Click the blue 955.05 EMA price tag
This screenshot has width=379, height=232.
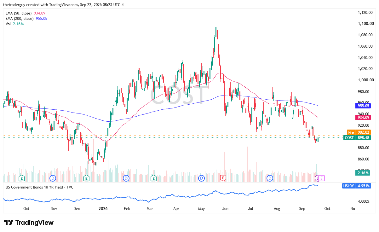coord(363,106)
